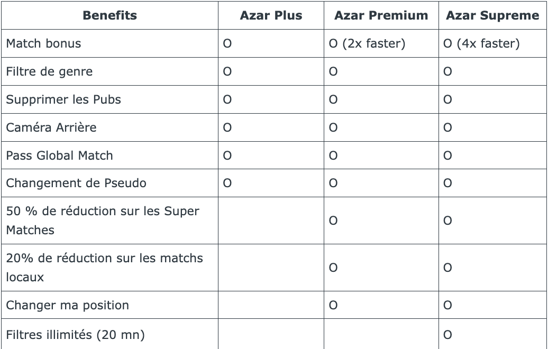Click the O (2x faster) cell
The height and width of the screenshot is (349, 548).
click(367, 43)
